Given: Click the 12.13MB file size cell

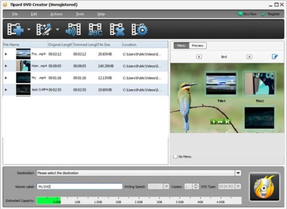Looking at the screenshot, I should pyautogui.click(x=105, y=78).
